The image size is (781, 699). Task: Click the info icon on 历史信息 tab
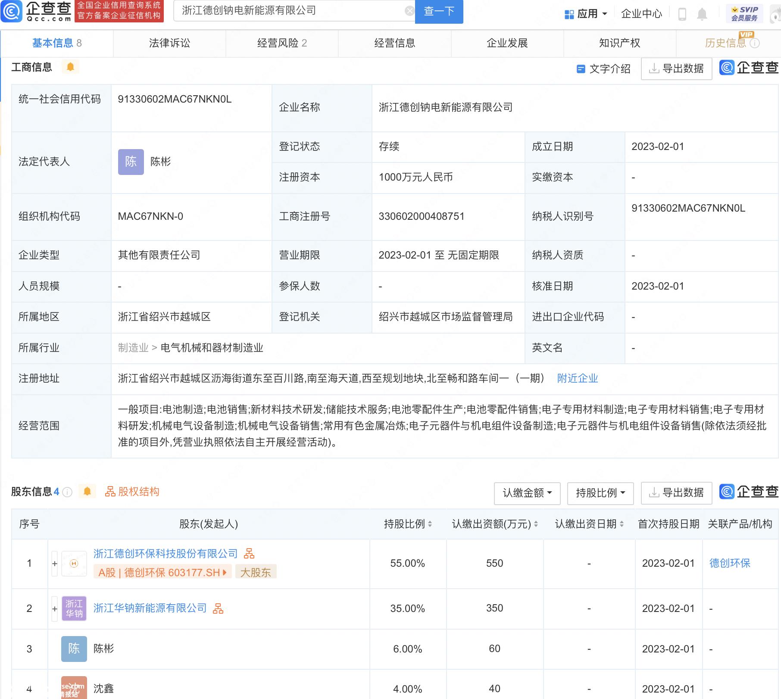pyautogui.click(x=755, y=43)
